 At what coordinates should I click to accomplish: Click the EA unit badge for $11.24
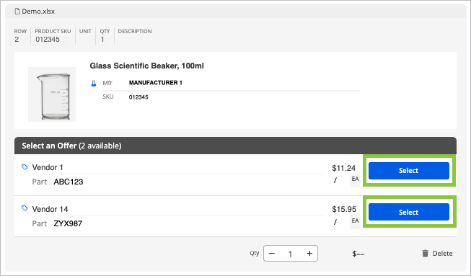point(355,179)
